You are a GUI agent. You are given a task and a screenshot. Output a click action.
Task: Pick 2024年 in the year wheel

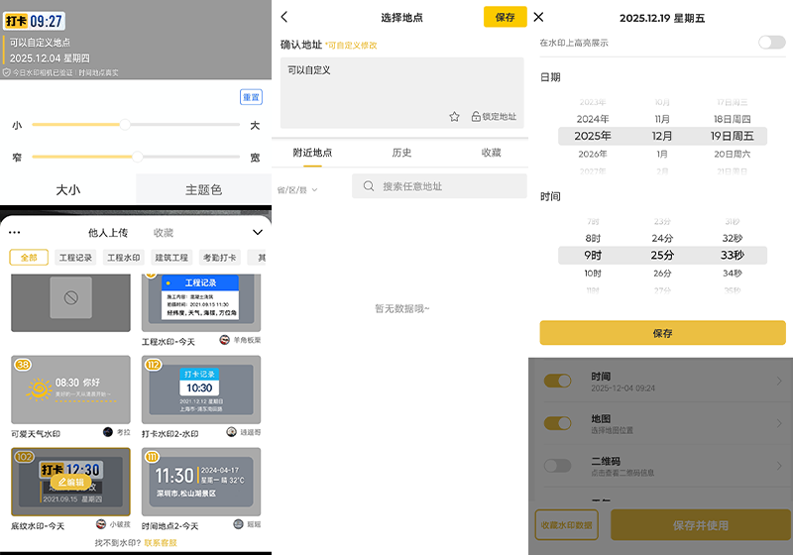click(x=593, y=119)
